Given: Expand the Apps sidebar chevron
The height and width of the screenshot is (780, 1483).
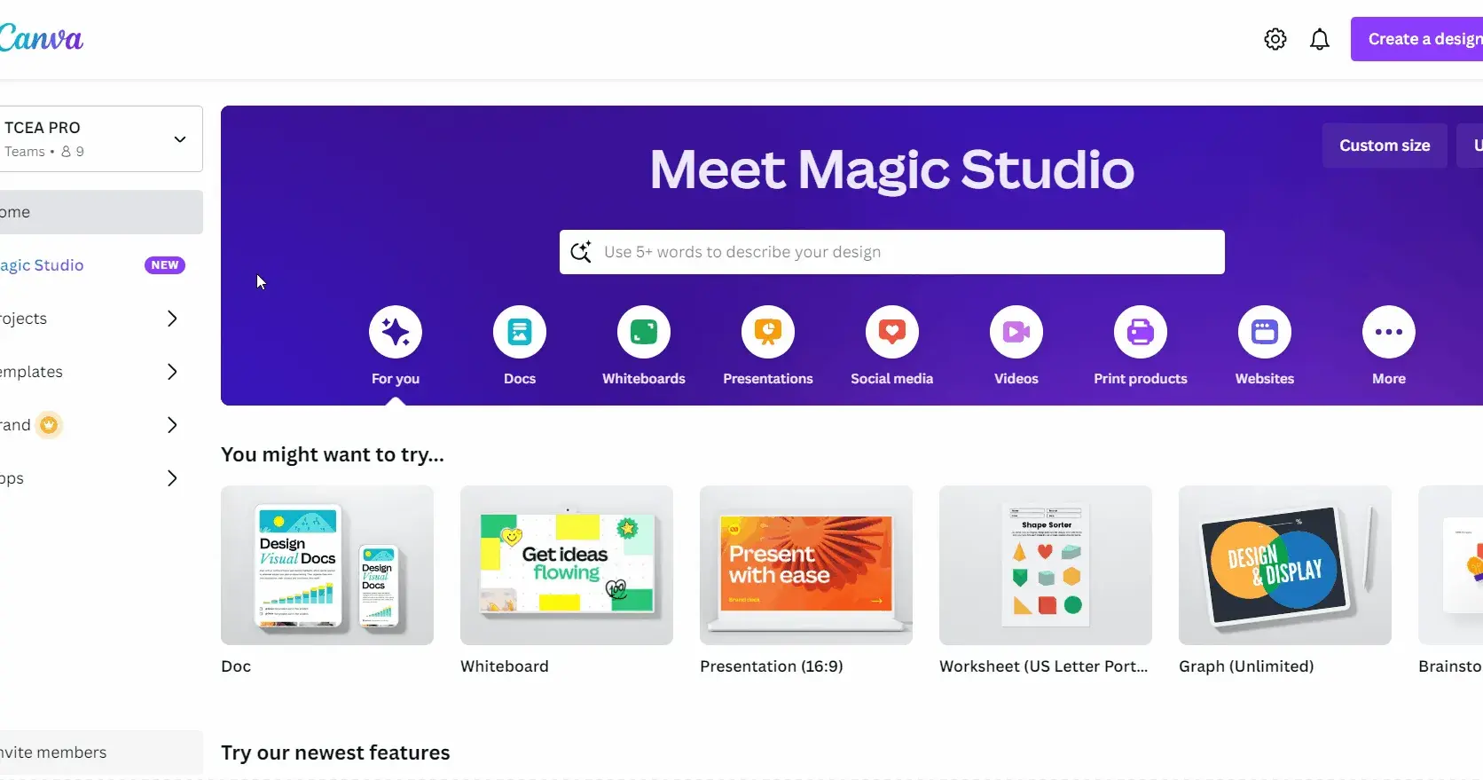Looking at the screenshot, I should click(173, 478).
